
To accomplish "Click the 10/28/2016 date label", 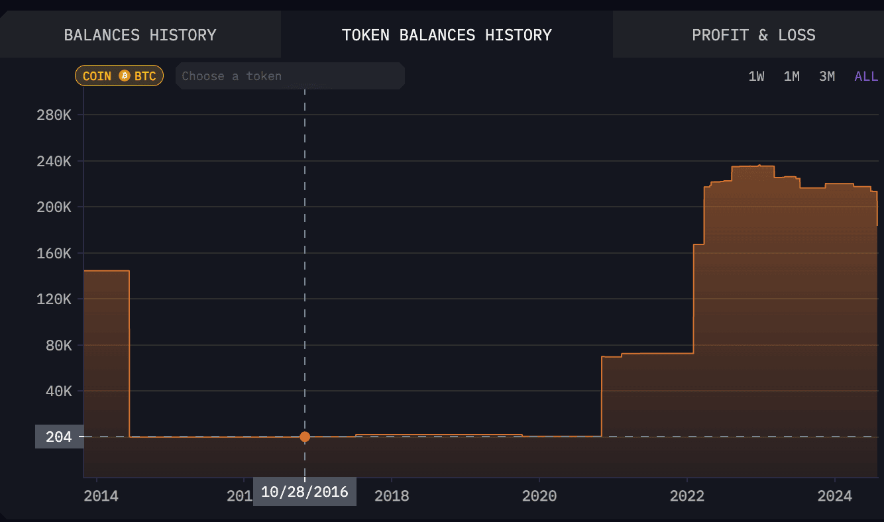I will coord(305,492).
